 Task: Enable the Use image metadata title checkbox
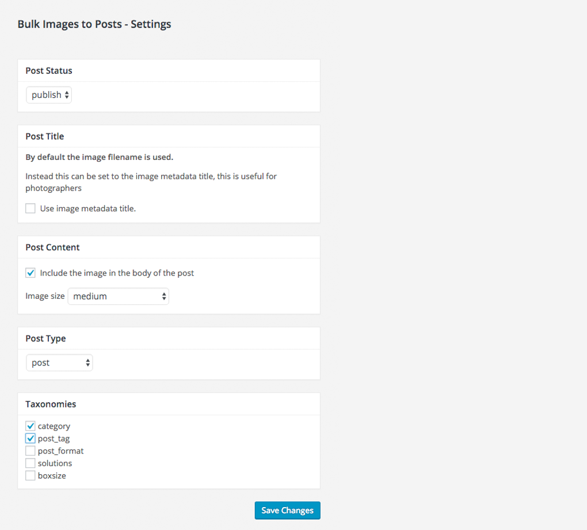pyautogui.click(x=30, y=208)
